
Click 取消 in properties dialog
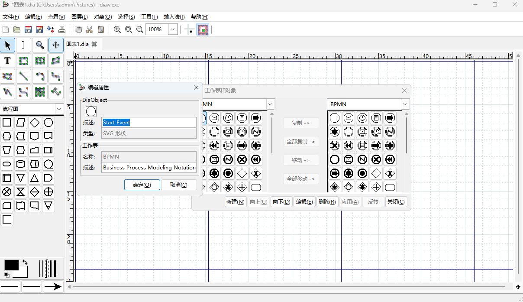tap(179, 185)
